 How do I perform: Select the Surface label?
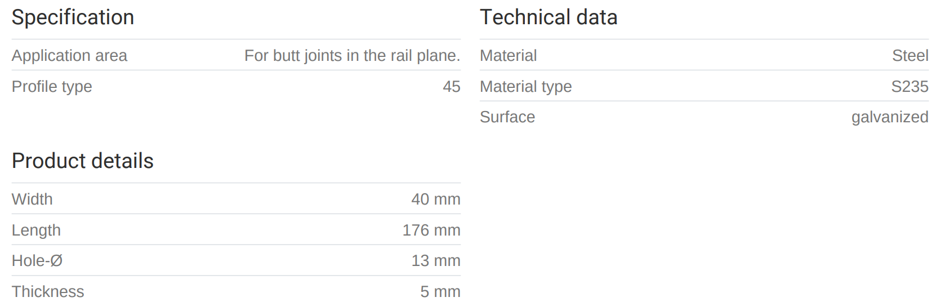[x=507, y=117]
